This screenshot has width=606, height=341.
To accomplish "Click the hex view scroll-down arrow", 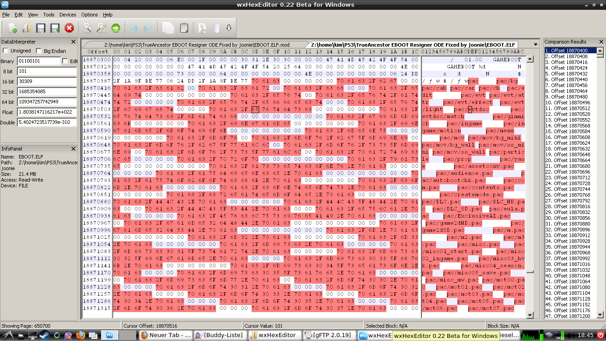I will pos(530,315).
